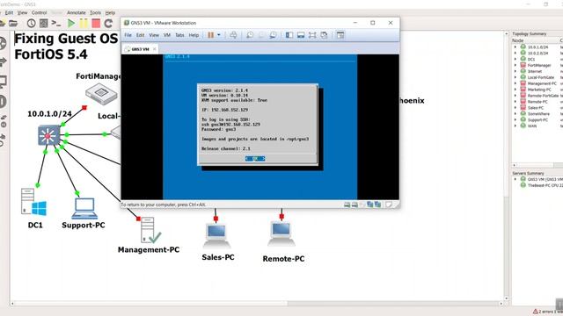The width and height of the screenshot is (563, 316).
Task: Open project folder icon in GNS3 toolbar
Action: [13, 24]
